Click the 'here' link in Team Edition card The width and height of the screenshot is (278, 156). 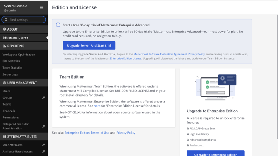point(97,106)
